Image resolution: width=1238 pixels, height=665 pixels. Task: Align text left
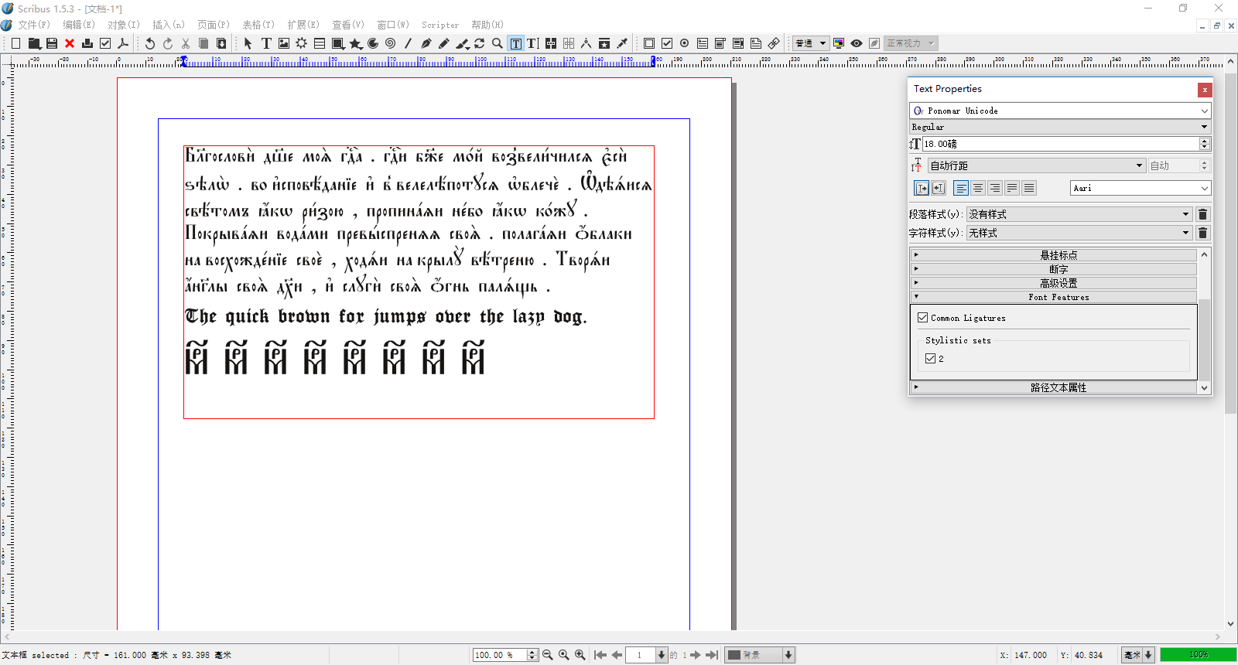(x=961, y=188)
